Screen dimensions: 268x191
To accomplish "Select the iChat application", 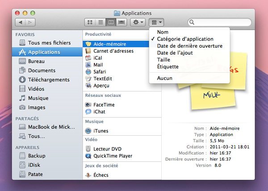I will [122, 112].
